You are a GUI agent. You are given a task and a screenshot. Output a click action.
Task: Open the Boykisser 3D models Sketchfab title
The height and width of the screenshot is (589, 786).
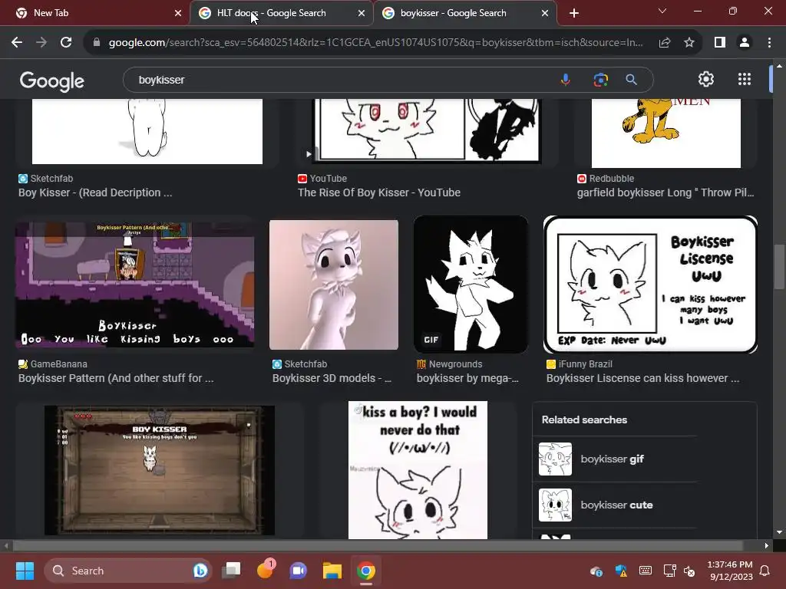pyautogui.click(x=332, y=378)
